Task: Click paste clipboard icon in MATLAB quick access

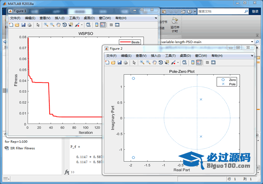Action: 164,11
